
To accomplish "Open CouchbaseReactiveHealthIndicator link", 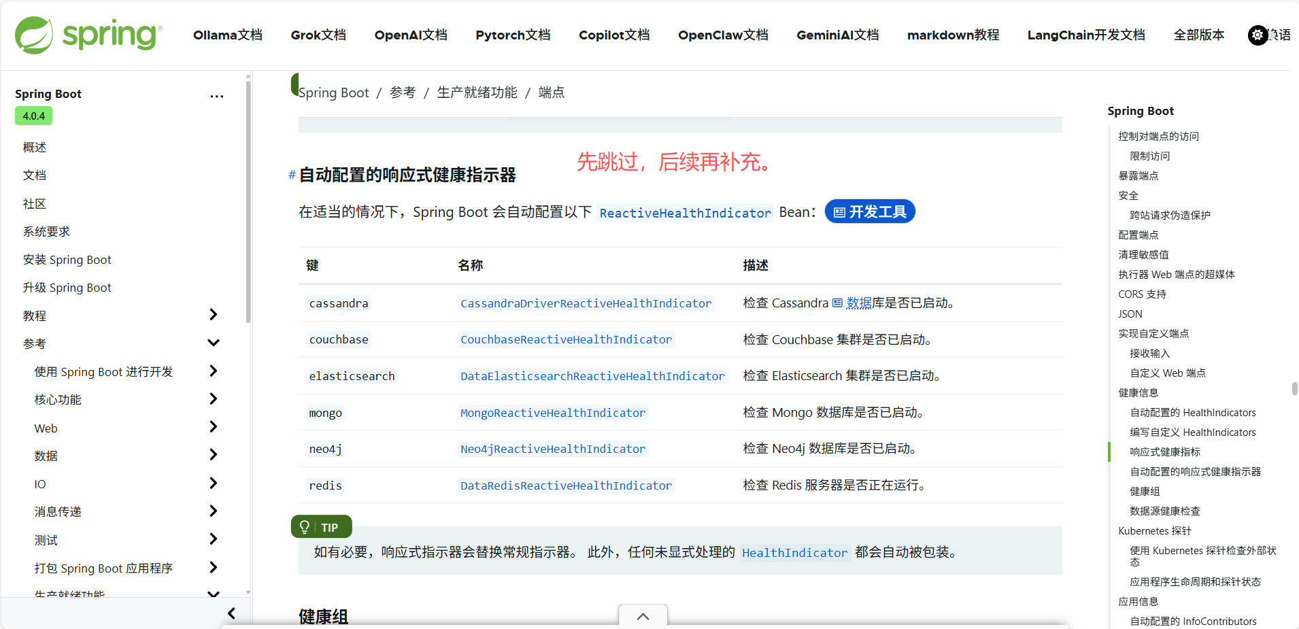I will (x=566, y=339).
